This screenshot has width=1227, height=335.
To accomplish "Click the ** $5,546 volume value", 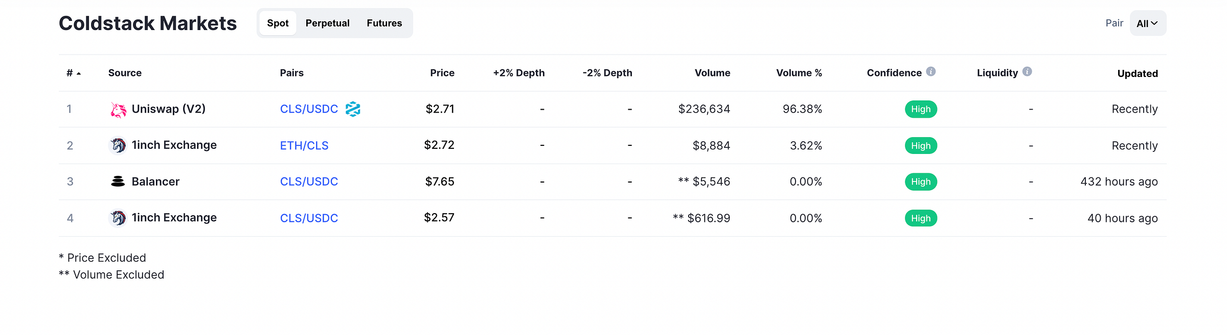I will [x=704, y=182].
